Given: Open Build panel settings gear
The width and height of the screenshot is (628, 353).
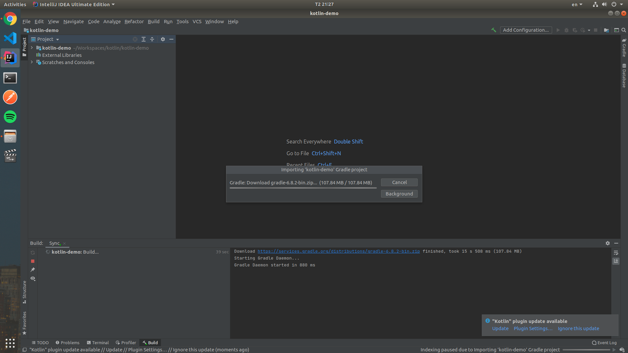Looking at the screenshot, I should (608, 243).
